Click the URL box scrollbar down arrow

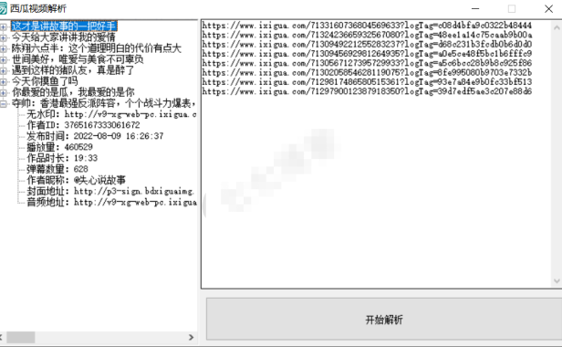coord(557,281)
